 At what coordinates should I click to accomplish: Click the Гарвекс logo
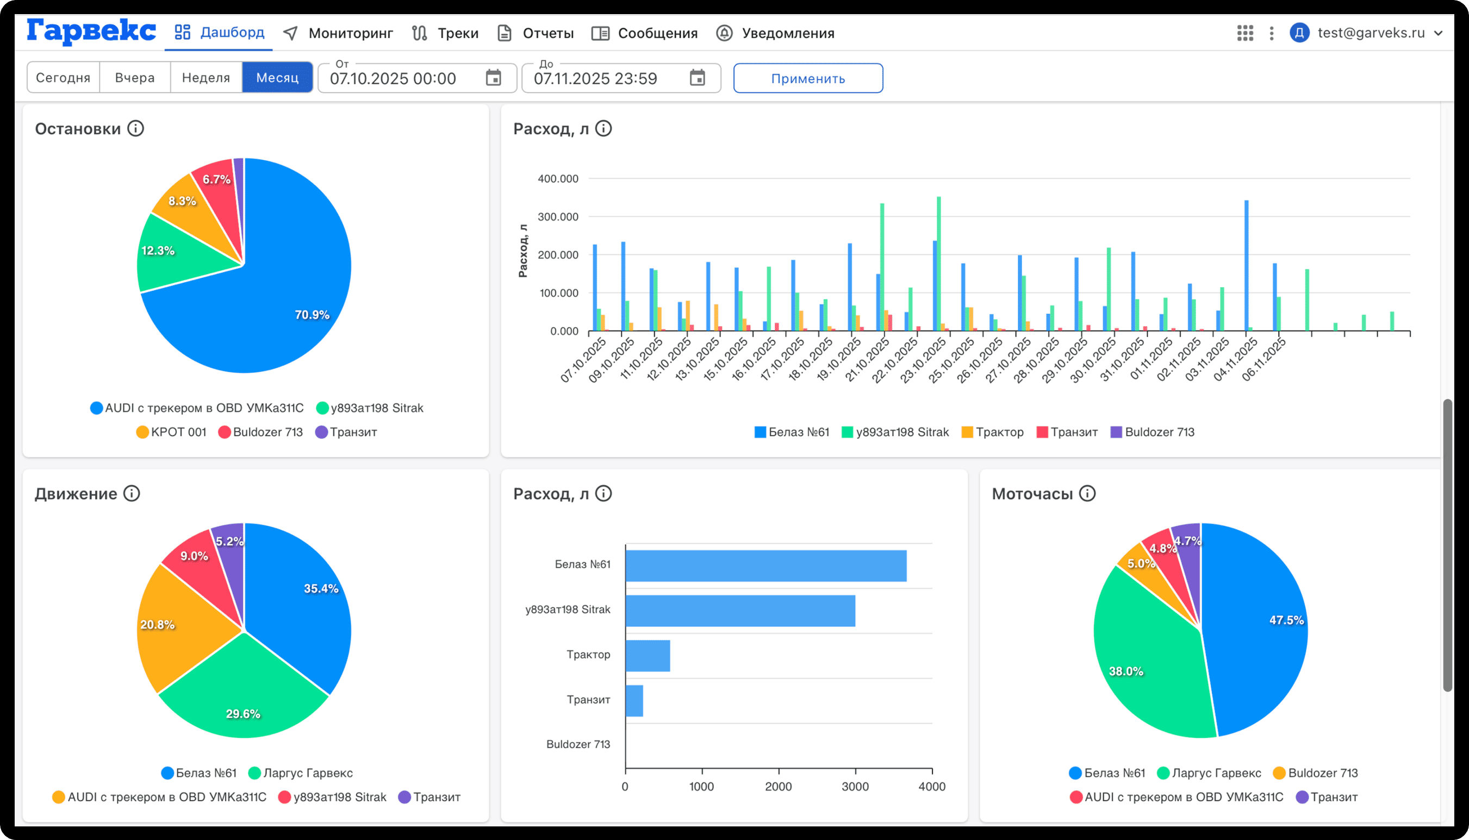click(92, 31)
